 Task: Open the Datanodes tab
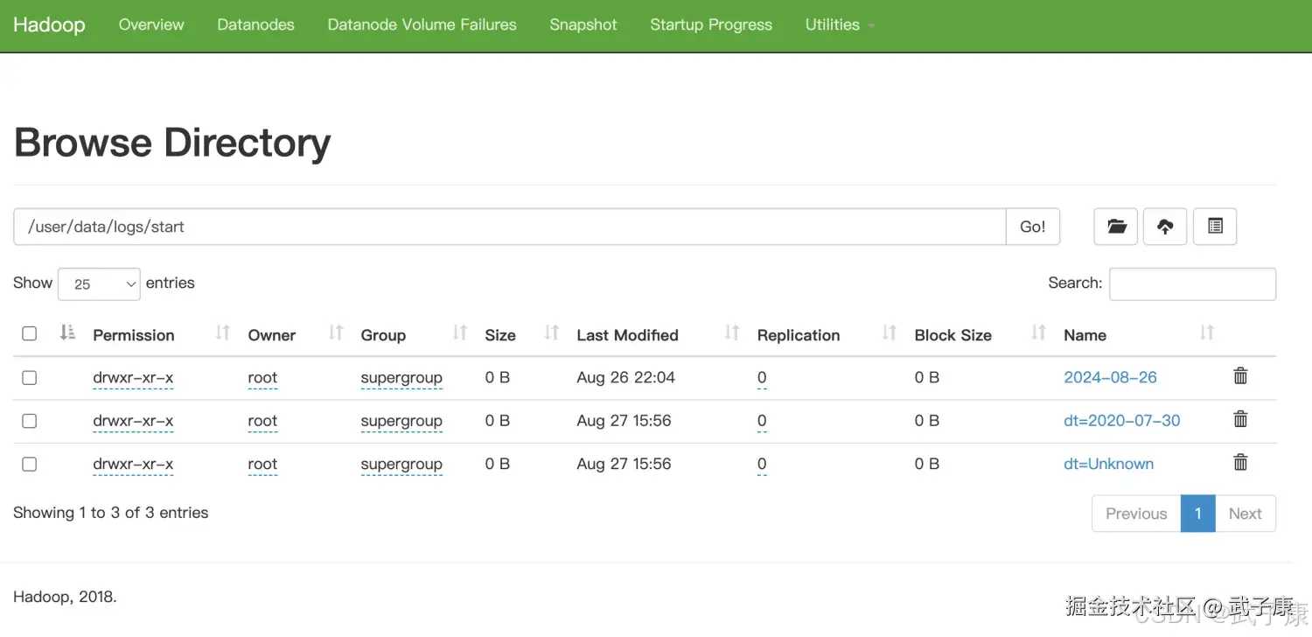click(x=255, y=25)
